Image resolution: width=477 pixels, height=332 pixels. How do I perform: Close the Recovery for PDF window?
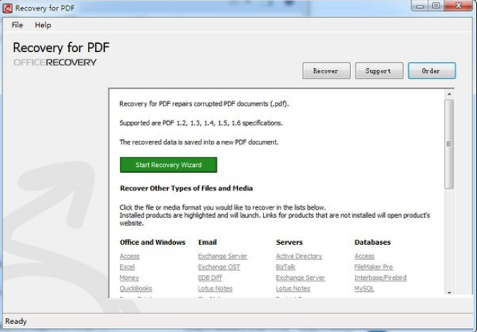click(x=458, y=6)
